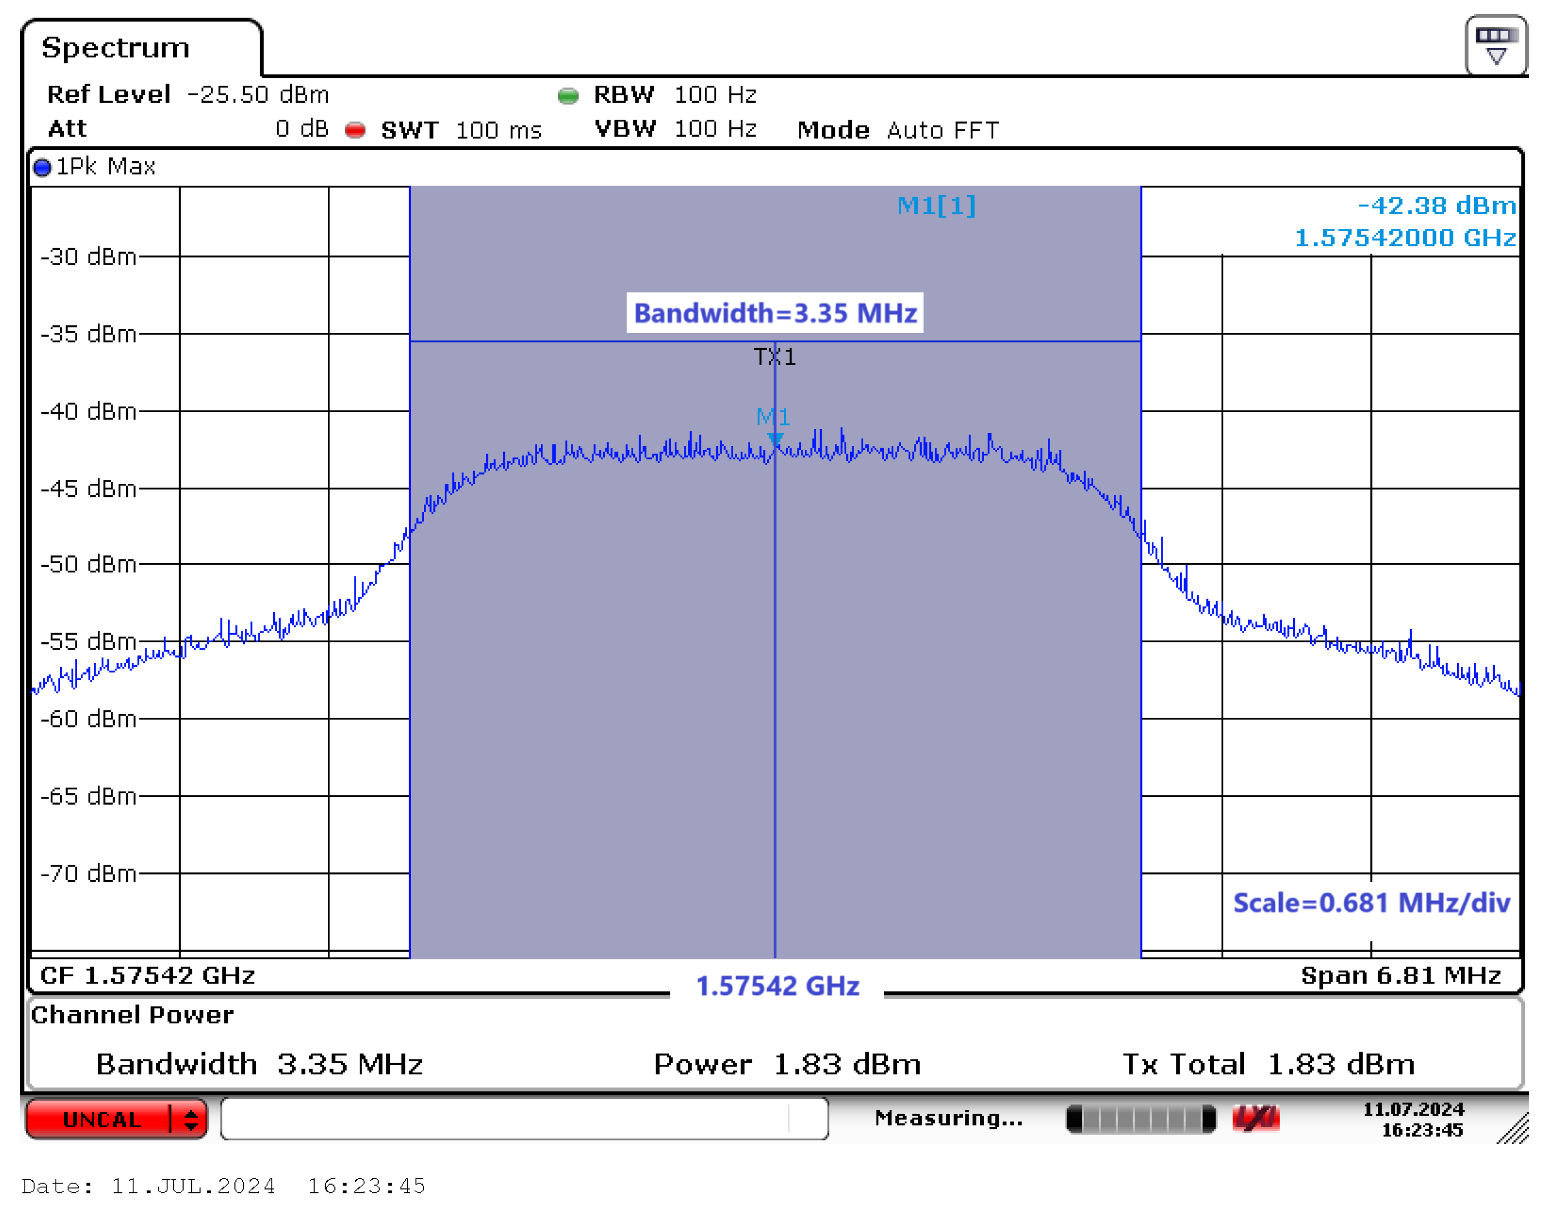Image resolution: width=1550 pixels, height=1213 pixels.
Task: Click the measurement progress bar
Action: pos(1140,1120)
